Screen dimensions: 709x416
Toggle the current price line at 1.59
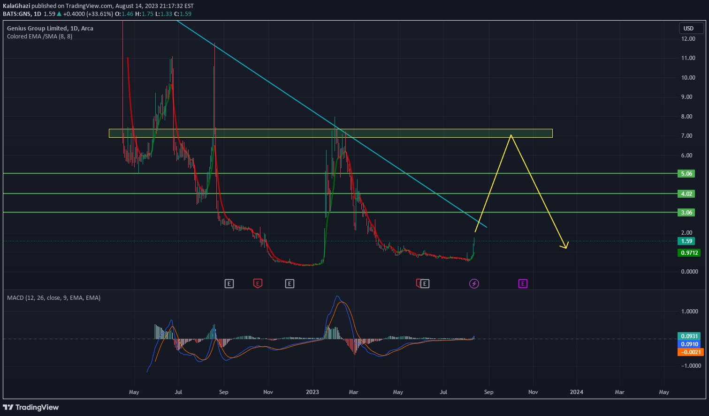click(686, 241)
